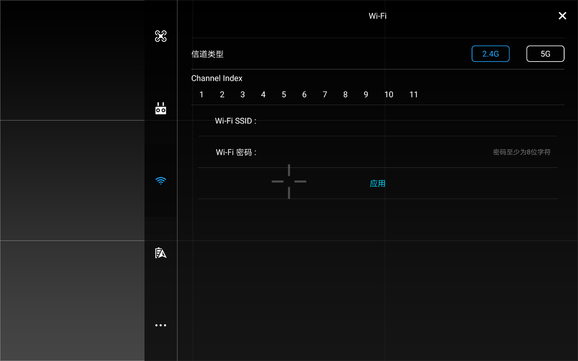Image resolution: width=578 pixels, height=361 pixels.
Task: Focus the Wi-Fi SSID input field
Action: (407, 121)
